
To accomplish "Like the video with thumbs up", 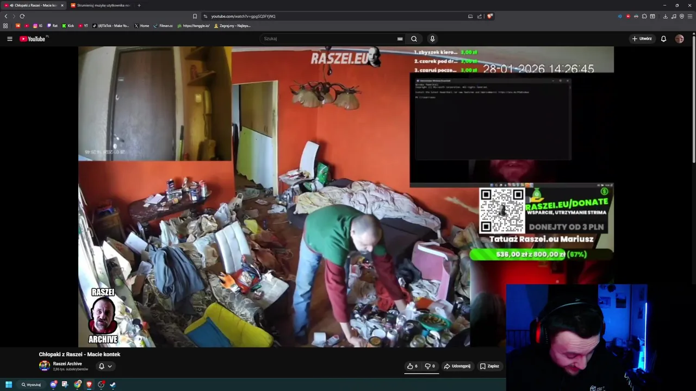I will (412, 366).
